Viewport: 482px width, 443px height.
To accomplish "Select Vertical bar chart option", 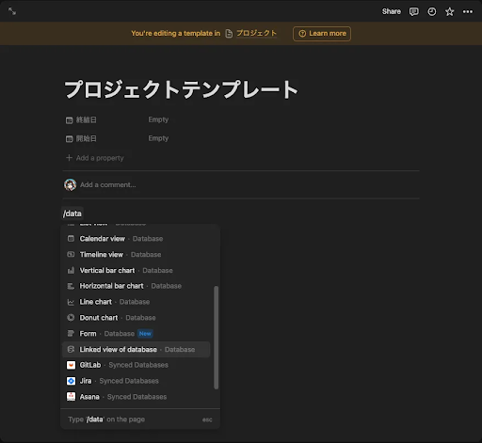I will pyautogui.click(x=137, y=270).
